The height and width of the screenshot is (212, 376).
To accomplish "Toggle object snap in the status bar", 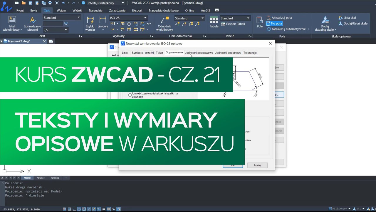I will click(x=84, y=209).
